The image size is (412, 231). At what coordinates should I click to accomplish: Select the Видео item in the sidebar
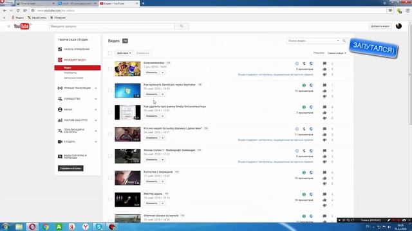(x=77, y=68)
